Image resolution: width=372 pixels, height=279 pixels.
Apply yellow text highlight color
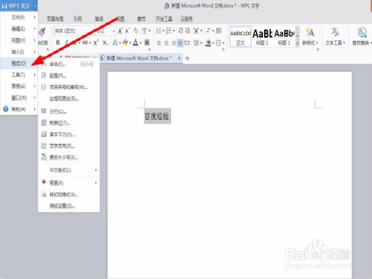(x=125, y=43)
